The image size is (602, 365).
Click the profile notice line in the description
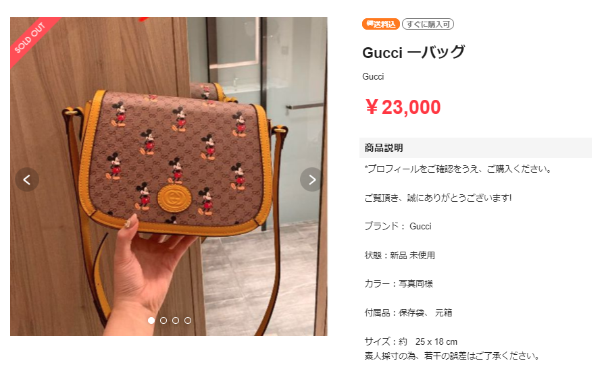[x=458, y=169]
